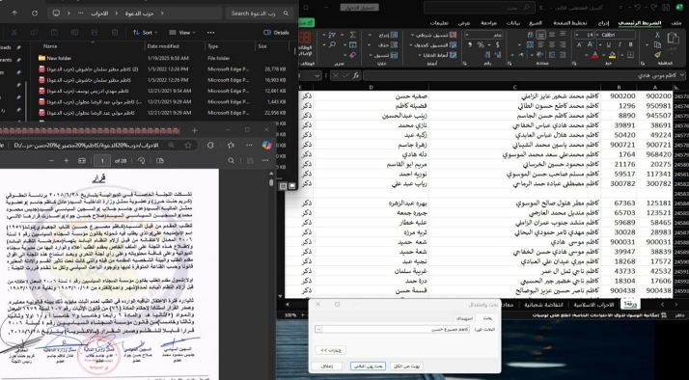Image resolution: width=689 pixels, height=380 pixels.
Task: Toggle Bold formatting in the Excel ribbon
Action: [630, 44]
